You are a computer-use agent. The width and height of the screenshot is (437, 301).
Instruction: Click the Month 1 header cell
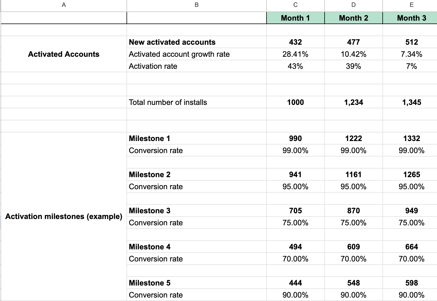coord(295,18)
